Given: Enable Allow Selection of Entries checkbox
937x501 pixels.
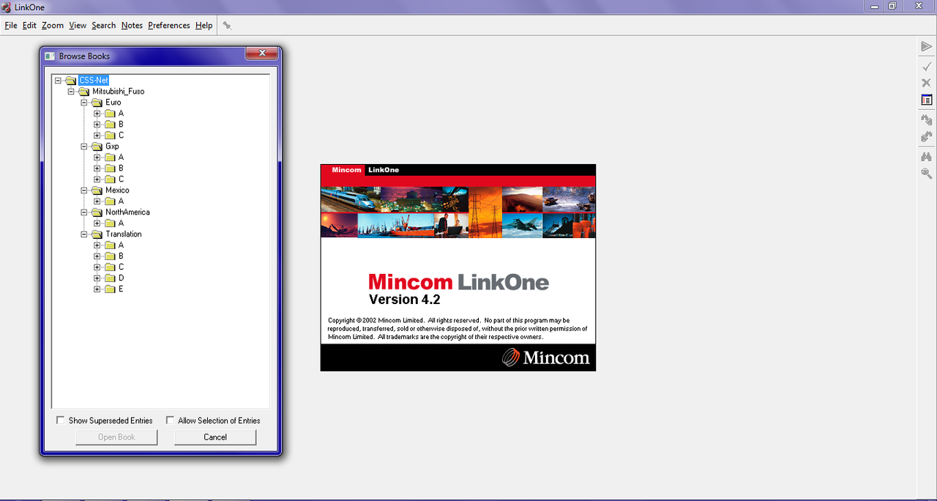Looking at the screenshot, I should click(x=171, y=420).
